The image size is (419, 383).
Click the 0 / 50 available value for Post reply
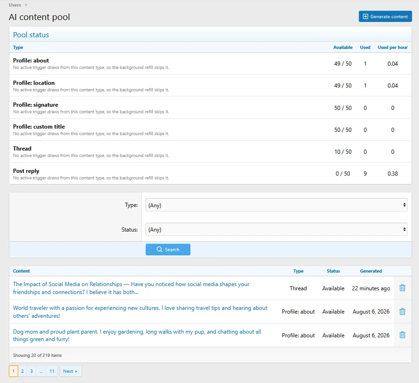point(343,173)
